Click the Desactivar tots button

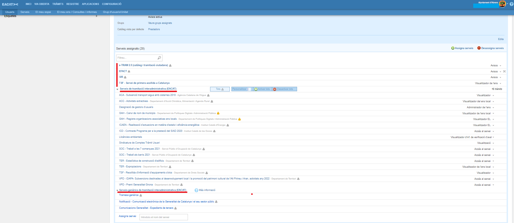pyautogui.click(x=284, y=89)
